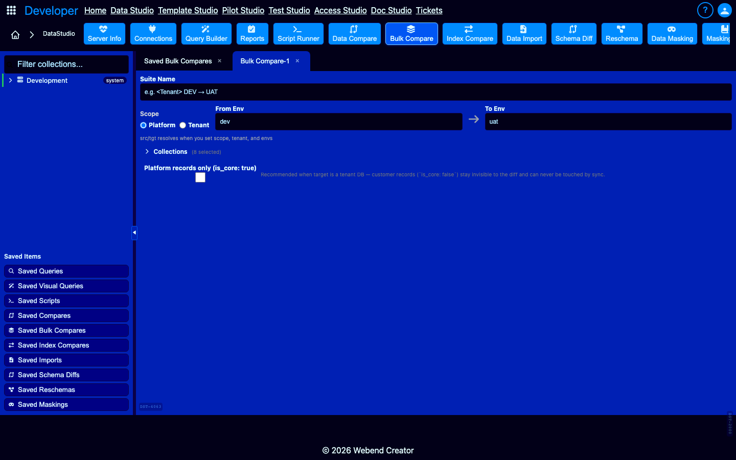Open Test Studio link
736x460 pixels.
tap(289, 10)
